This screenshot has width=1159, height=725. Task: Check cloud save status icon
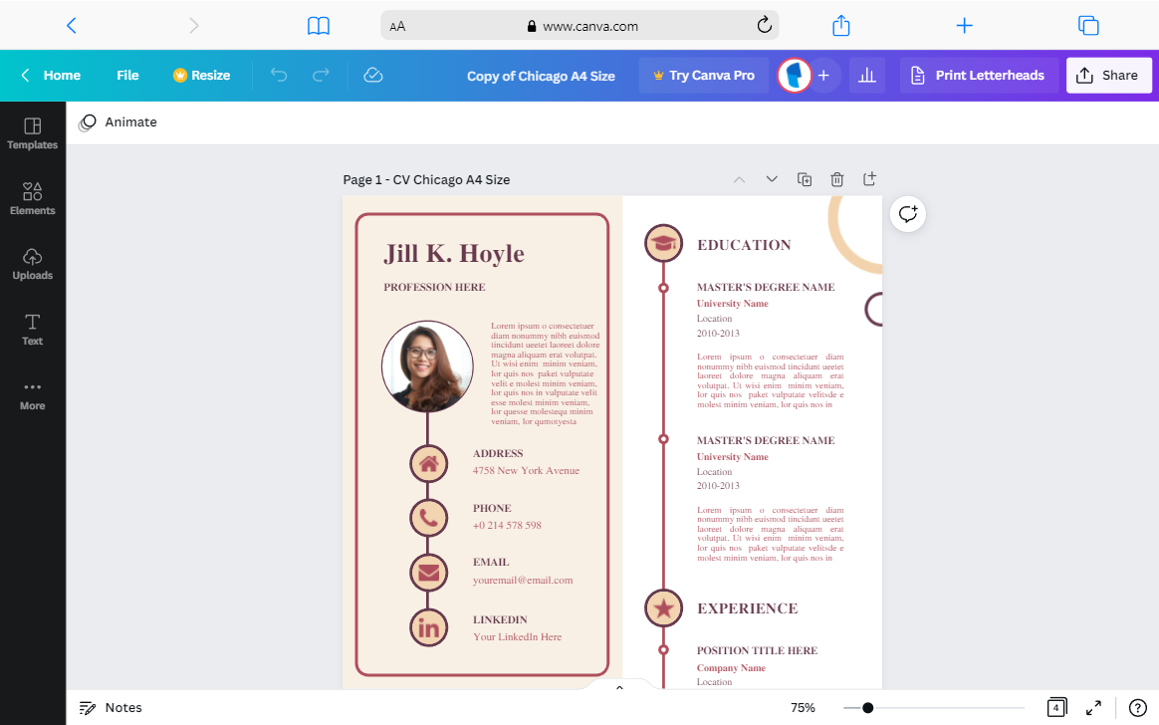pyautogui.click(x=373, y=75)
